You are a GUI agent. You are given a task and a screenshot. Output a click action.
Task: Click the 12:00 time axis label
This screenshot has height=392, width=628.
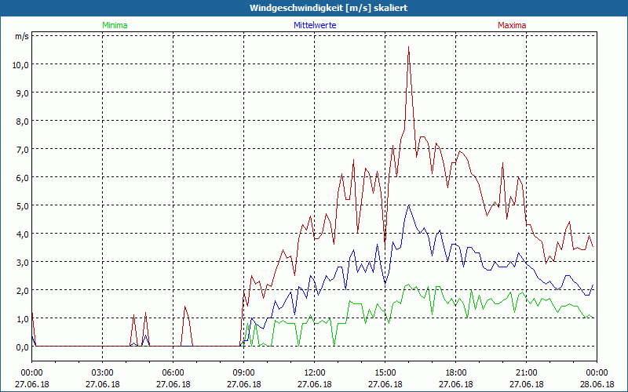tap(315, 373)
